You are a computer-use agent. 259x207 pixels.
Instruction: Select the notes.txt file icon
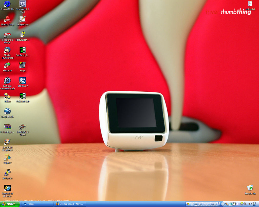(250, 5)
